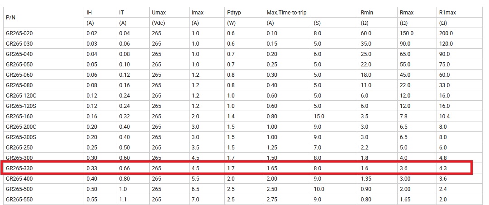Select the R1max column header
The height and width of the screenshot is (205, 489).
click(448, 13)
